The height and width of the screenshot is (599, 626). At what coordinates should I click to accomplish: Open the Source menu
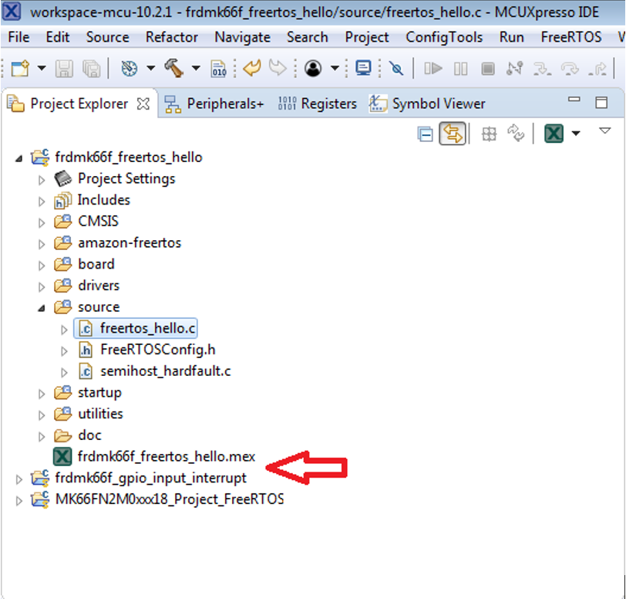tap(108, 37)
